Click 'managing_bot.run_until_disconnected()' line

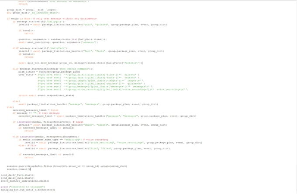pos(28,190)
